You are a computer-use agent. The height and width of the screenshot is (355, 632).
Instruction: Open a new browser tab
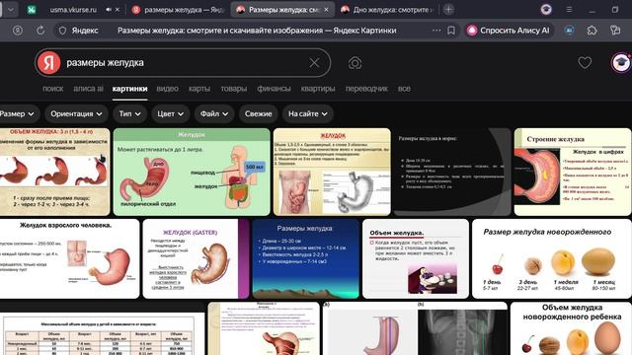(448, 10)
